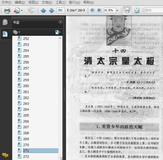
Task: Select bookmark 264
Action: (x=26, y=109)
